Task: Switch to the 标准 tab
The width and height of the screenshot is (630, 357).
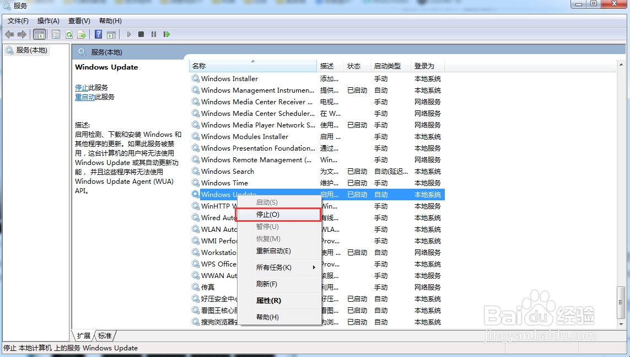Action: point(105,335)
